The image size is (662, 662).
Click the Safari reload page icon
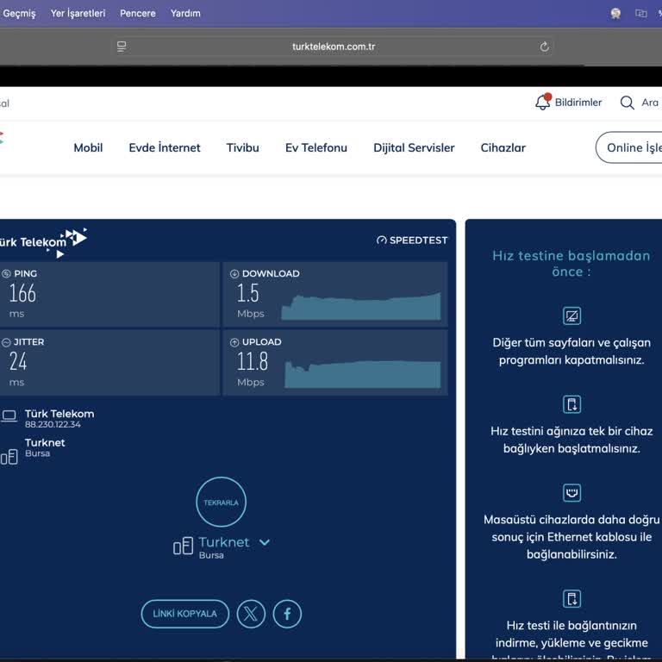(544, 47)
